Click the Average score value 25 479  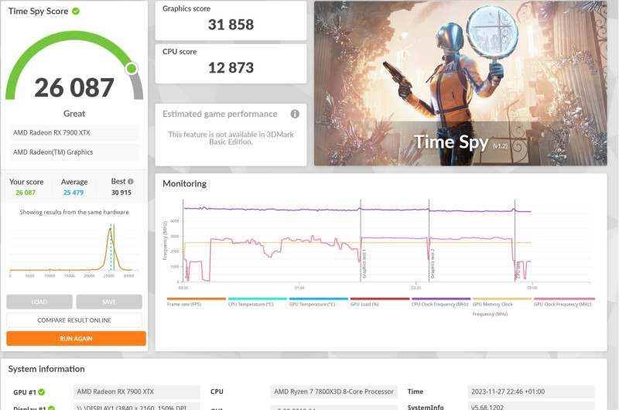point(74,193)
